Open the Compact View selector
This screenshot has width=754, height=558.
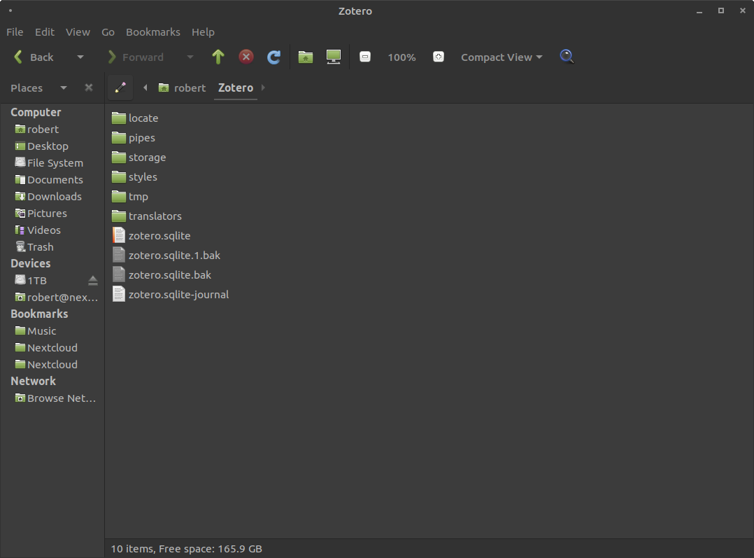502,57
